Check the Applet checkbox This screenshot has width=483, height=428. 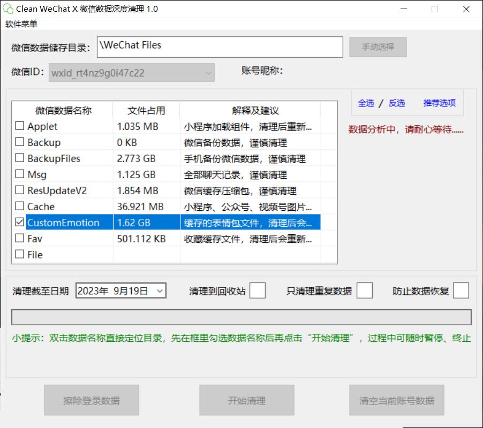(20, 126)
